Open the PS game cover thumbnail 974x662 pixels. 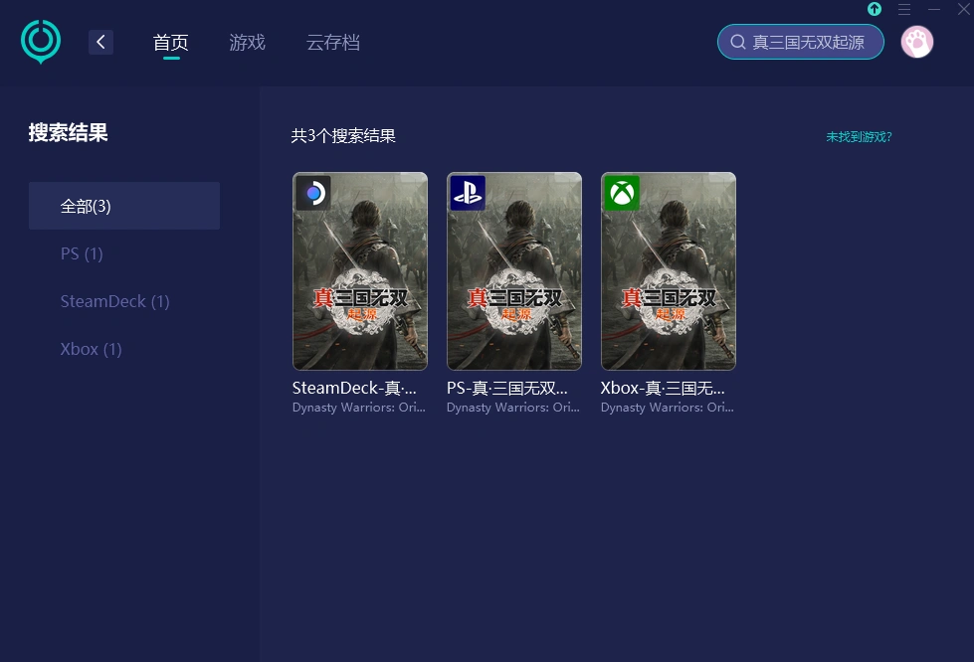[x=514, y=271]
